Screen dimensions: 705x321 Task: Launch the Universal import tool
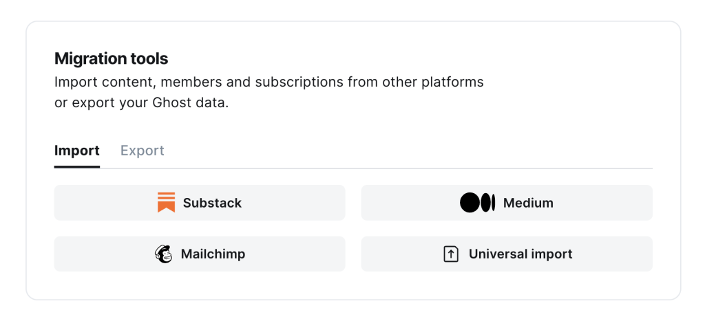coord(507,254)
